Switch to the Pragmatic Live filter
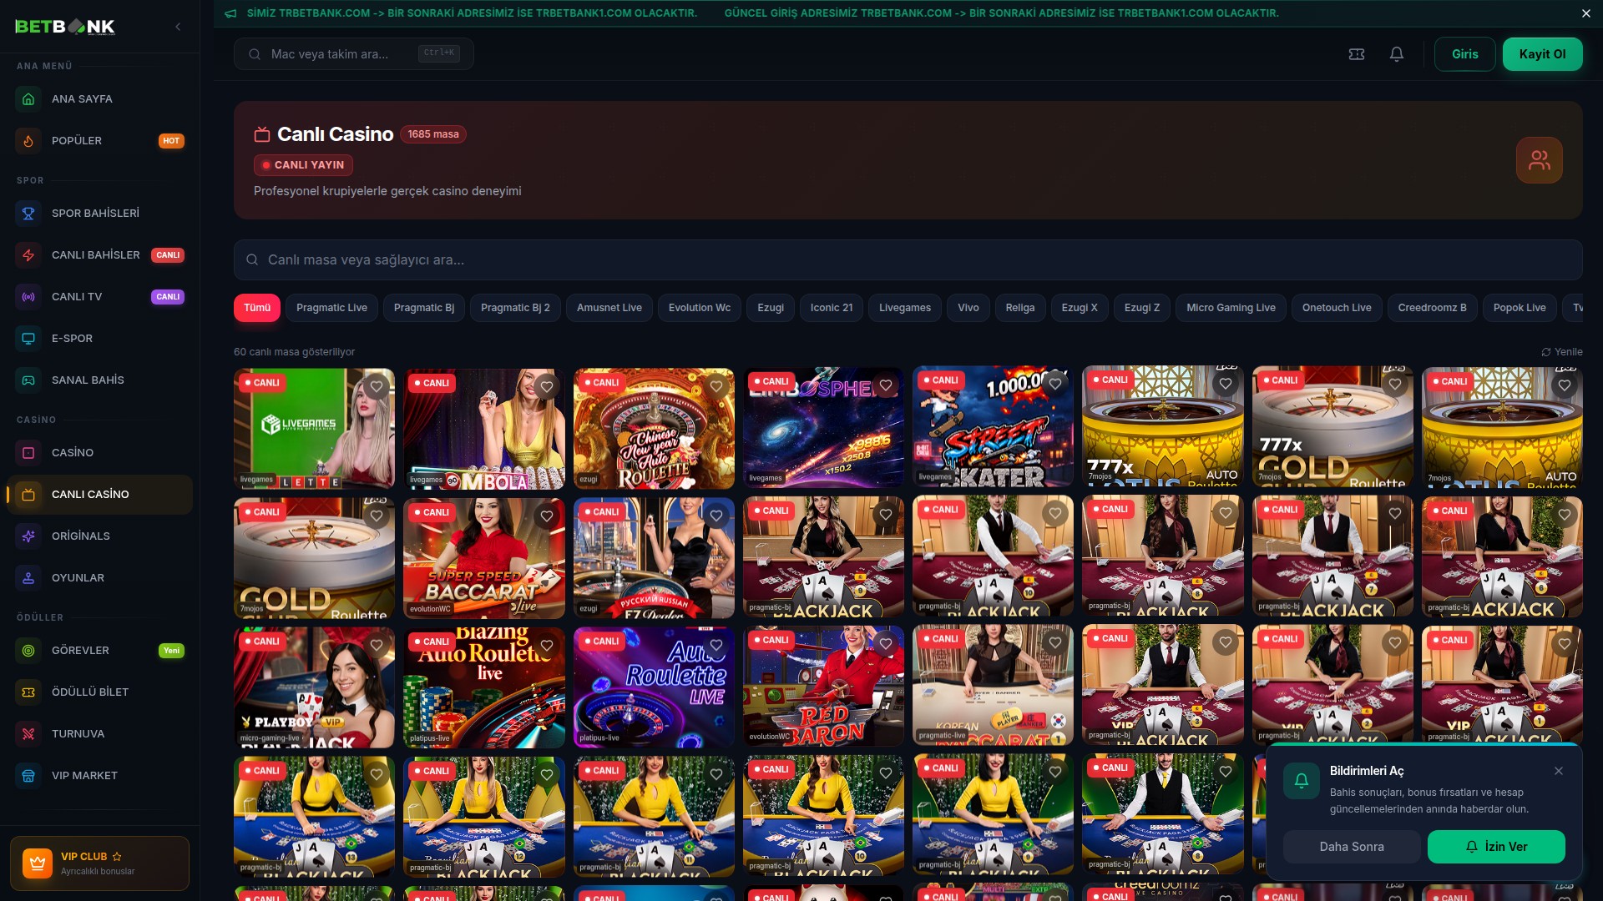Image resolution: width=1603 pixels, height=901 pixels. pyautogui.click(x=331, y=307)
